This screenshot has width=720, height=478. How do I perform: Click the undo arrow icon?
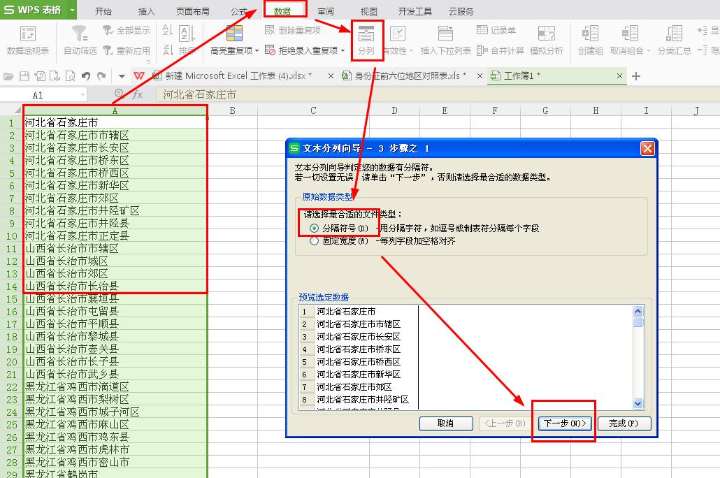(x=85, y=75)
